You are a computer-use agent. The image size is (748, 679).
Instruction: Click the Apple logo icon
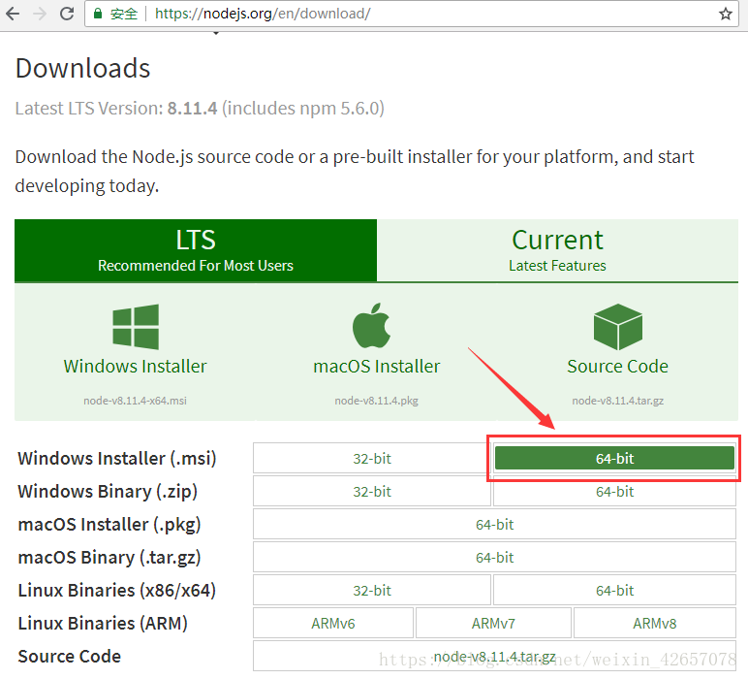click(x=372, y=325)
